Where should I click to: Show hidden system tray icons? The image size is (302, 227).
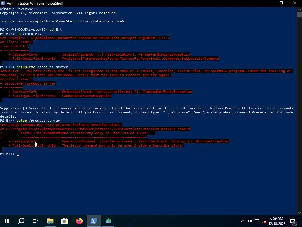(x=243, y=221)
